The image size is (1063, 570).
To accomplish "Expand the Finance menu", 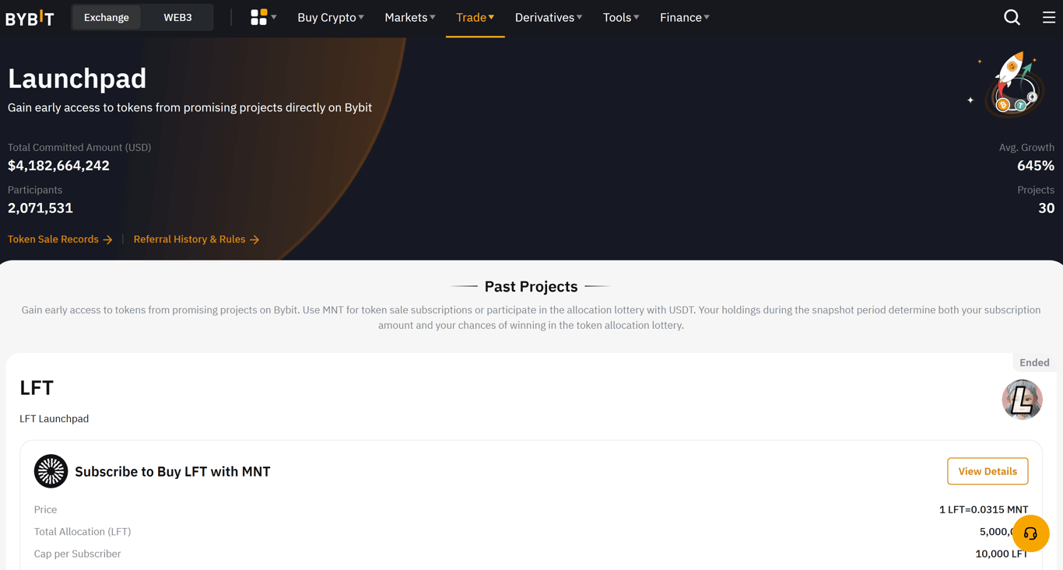I will 685,17.
